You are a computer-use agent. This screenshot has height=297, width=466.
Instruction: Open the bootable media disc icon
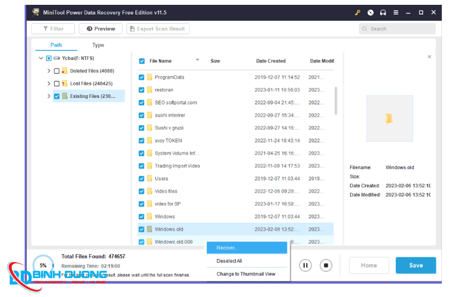click(370, 12)
